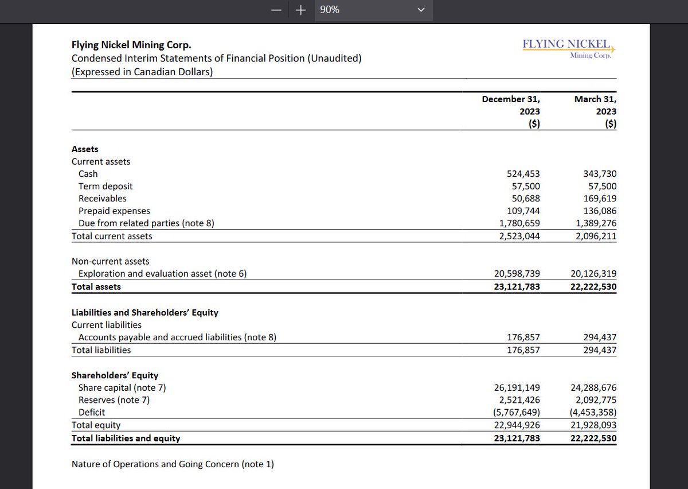Select the Cash value 343,730

(x=600, y=174)
